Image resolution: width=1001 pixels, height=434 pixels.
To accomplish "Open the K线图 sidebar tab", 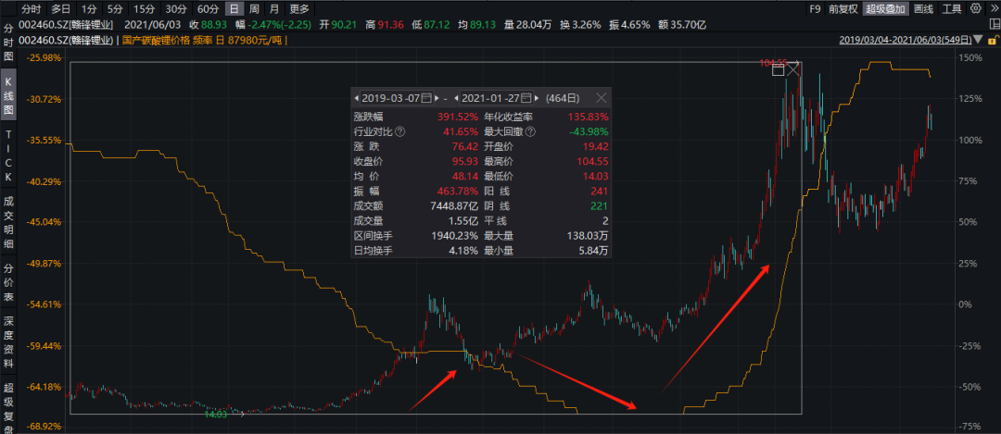I will (x=8, y=96).
